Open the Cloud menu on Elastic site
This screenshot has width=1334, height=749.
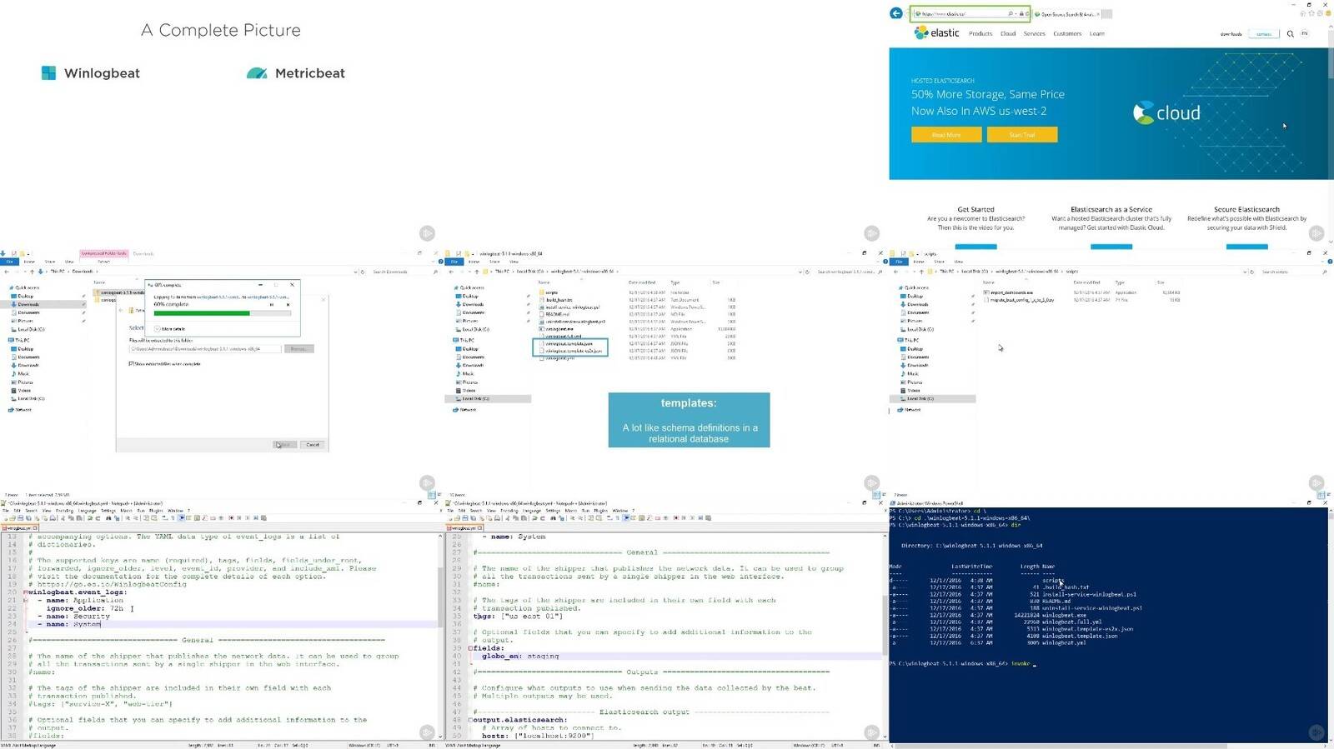click(1008, 34)
